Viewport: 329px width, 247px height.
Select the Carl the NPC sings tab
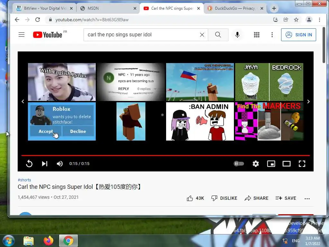coord(170,8)
